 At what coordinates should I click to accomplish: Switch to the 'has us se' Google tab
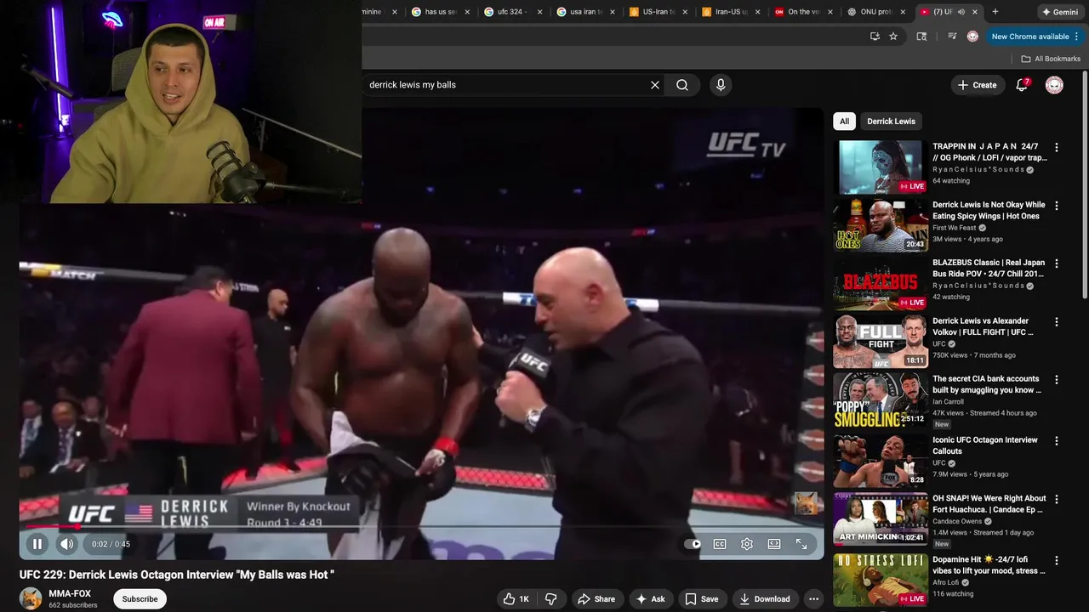point(439,12)
